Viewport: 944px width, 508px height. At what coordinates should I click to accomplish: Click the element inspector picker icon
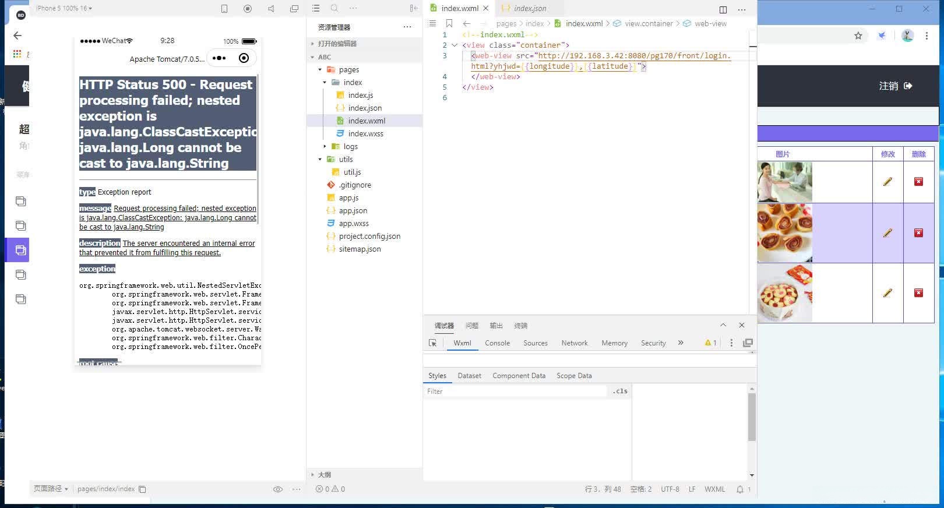432,343
